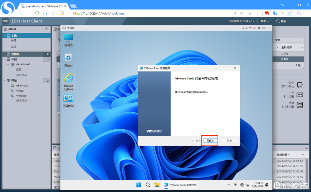Collapse the datastore1 tree node arrow
The width and height of the screenshot is (311, 192).
tap(8, 64)
